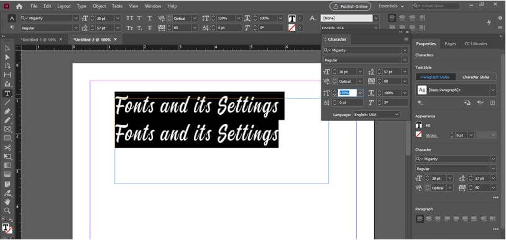Viewport: 506px width, 240px height.
Task: Switch to CC Libraries tab
Action: (x=476, y=44)
